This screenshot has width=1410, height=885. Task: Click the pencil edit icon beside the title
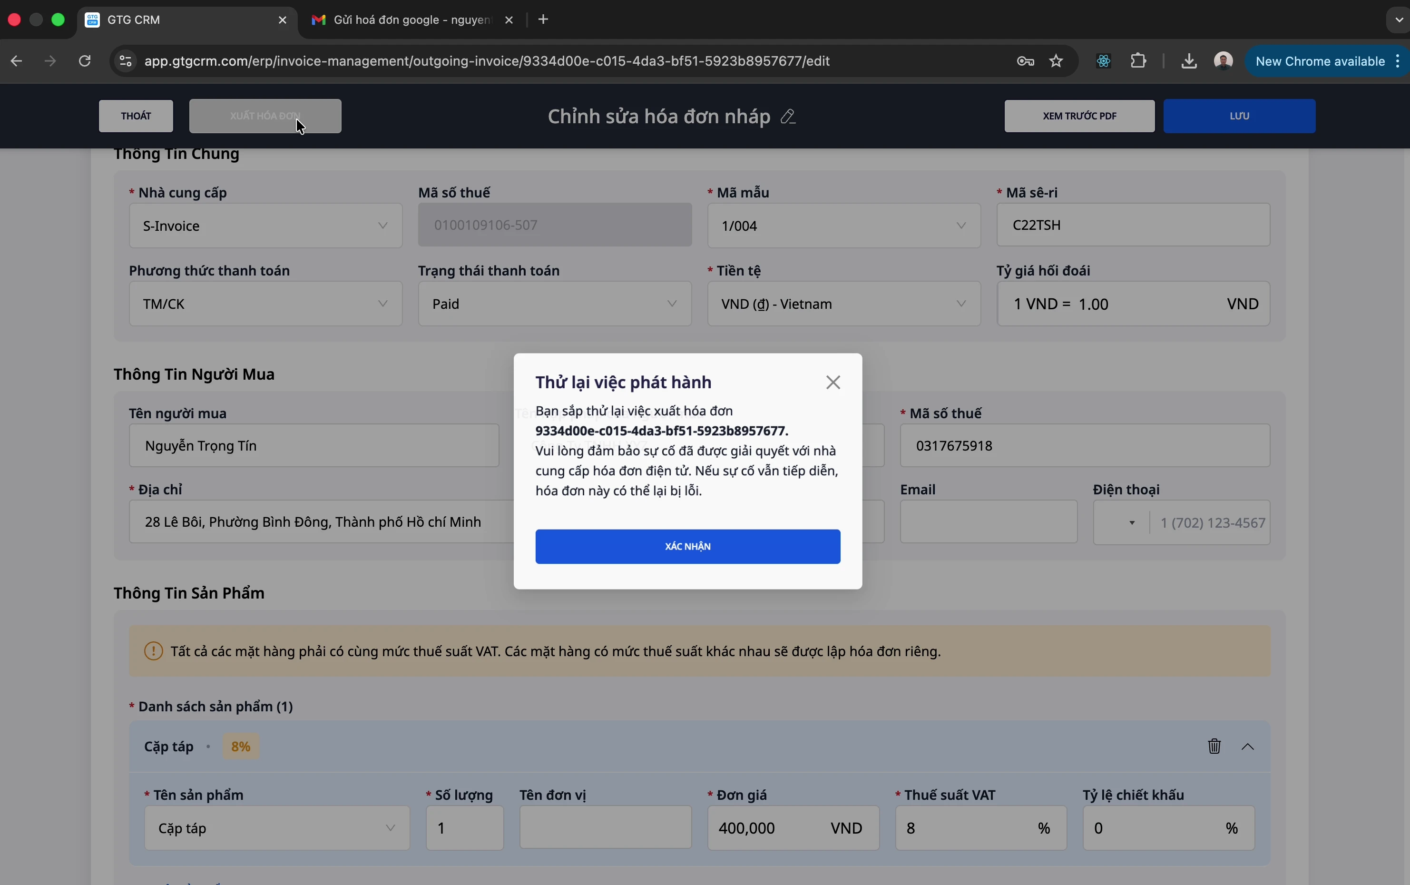[x=789, y=117]
